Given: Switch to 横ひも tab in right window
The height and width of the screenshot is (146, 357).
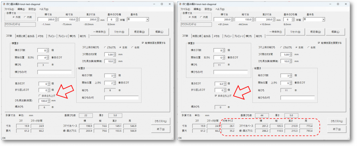Looking at the screenshot, I should [250, 36].
